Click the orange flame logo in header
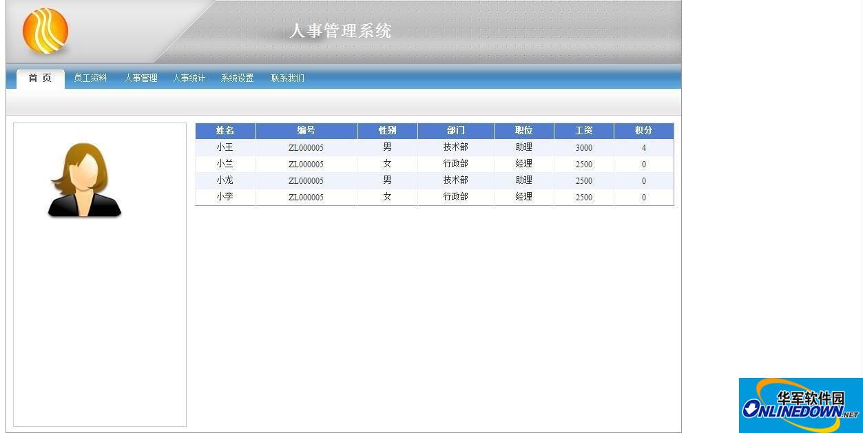Screen dimensions: 863x433 tap(44, 30)
